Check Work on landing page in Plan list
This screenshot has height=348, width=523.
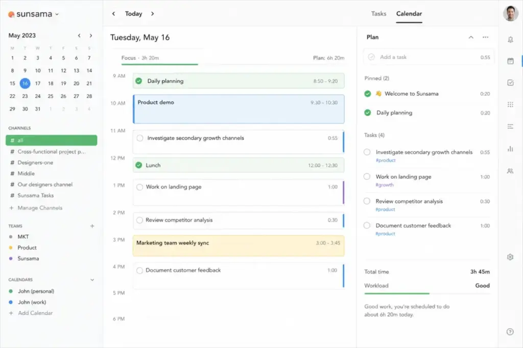pyautogui.click(x=367, y=177)
